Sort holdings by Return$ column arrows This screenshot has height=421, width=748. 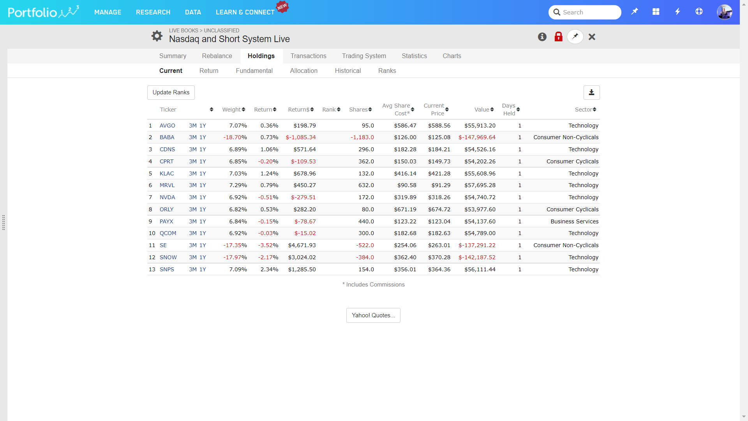(312, 110)
